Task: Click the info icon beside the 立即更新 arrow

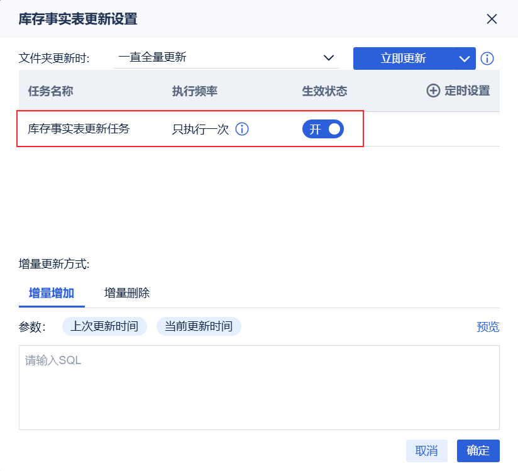Action: point(487,58)
